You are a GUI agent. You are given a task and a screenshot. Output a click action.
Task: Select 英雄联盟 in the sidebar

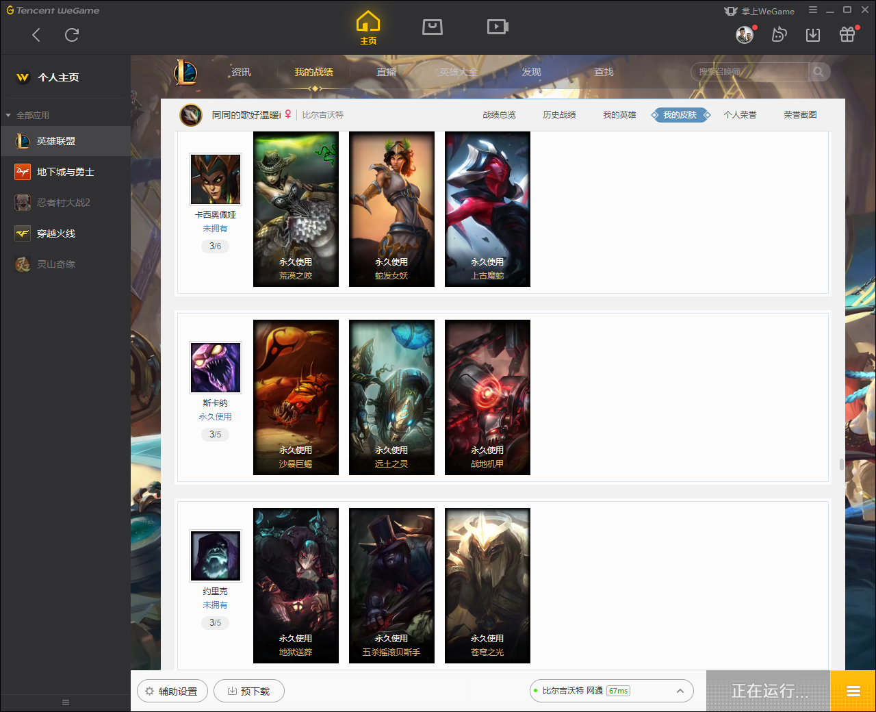[x=65, y=141]
